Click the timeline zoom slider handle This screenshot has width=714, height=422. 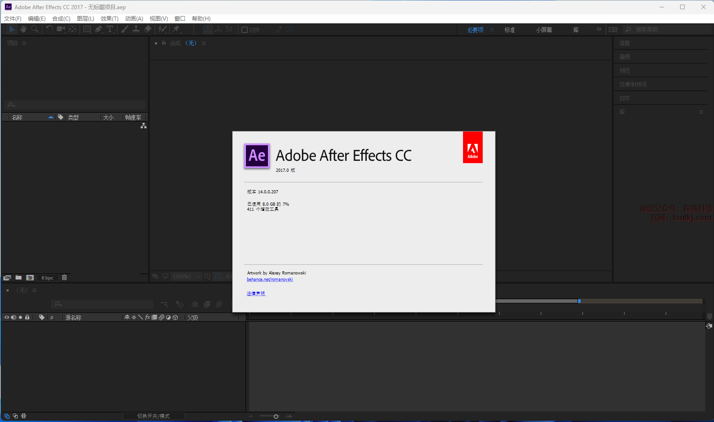tap(276, 416)
